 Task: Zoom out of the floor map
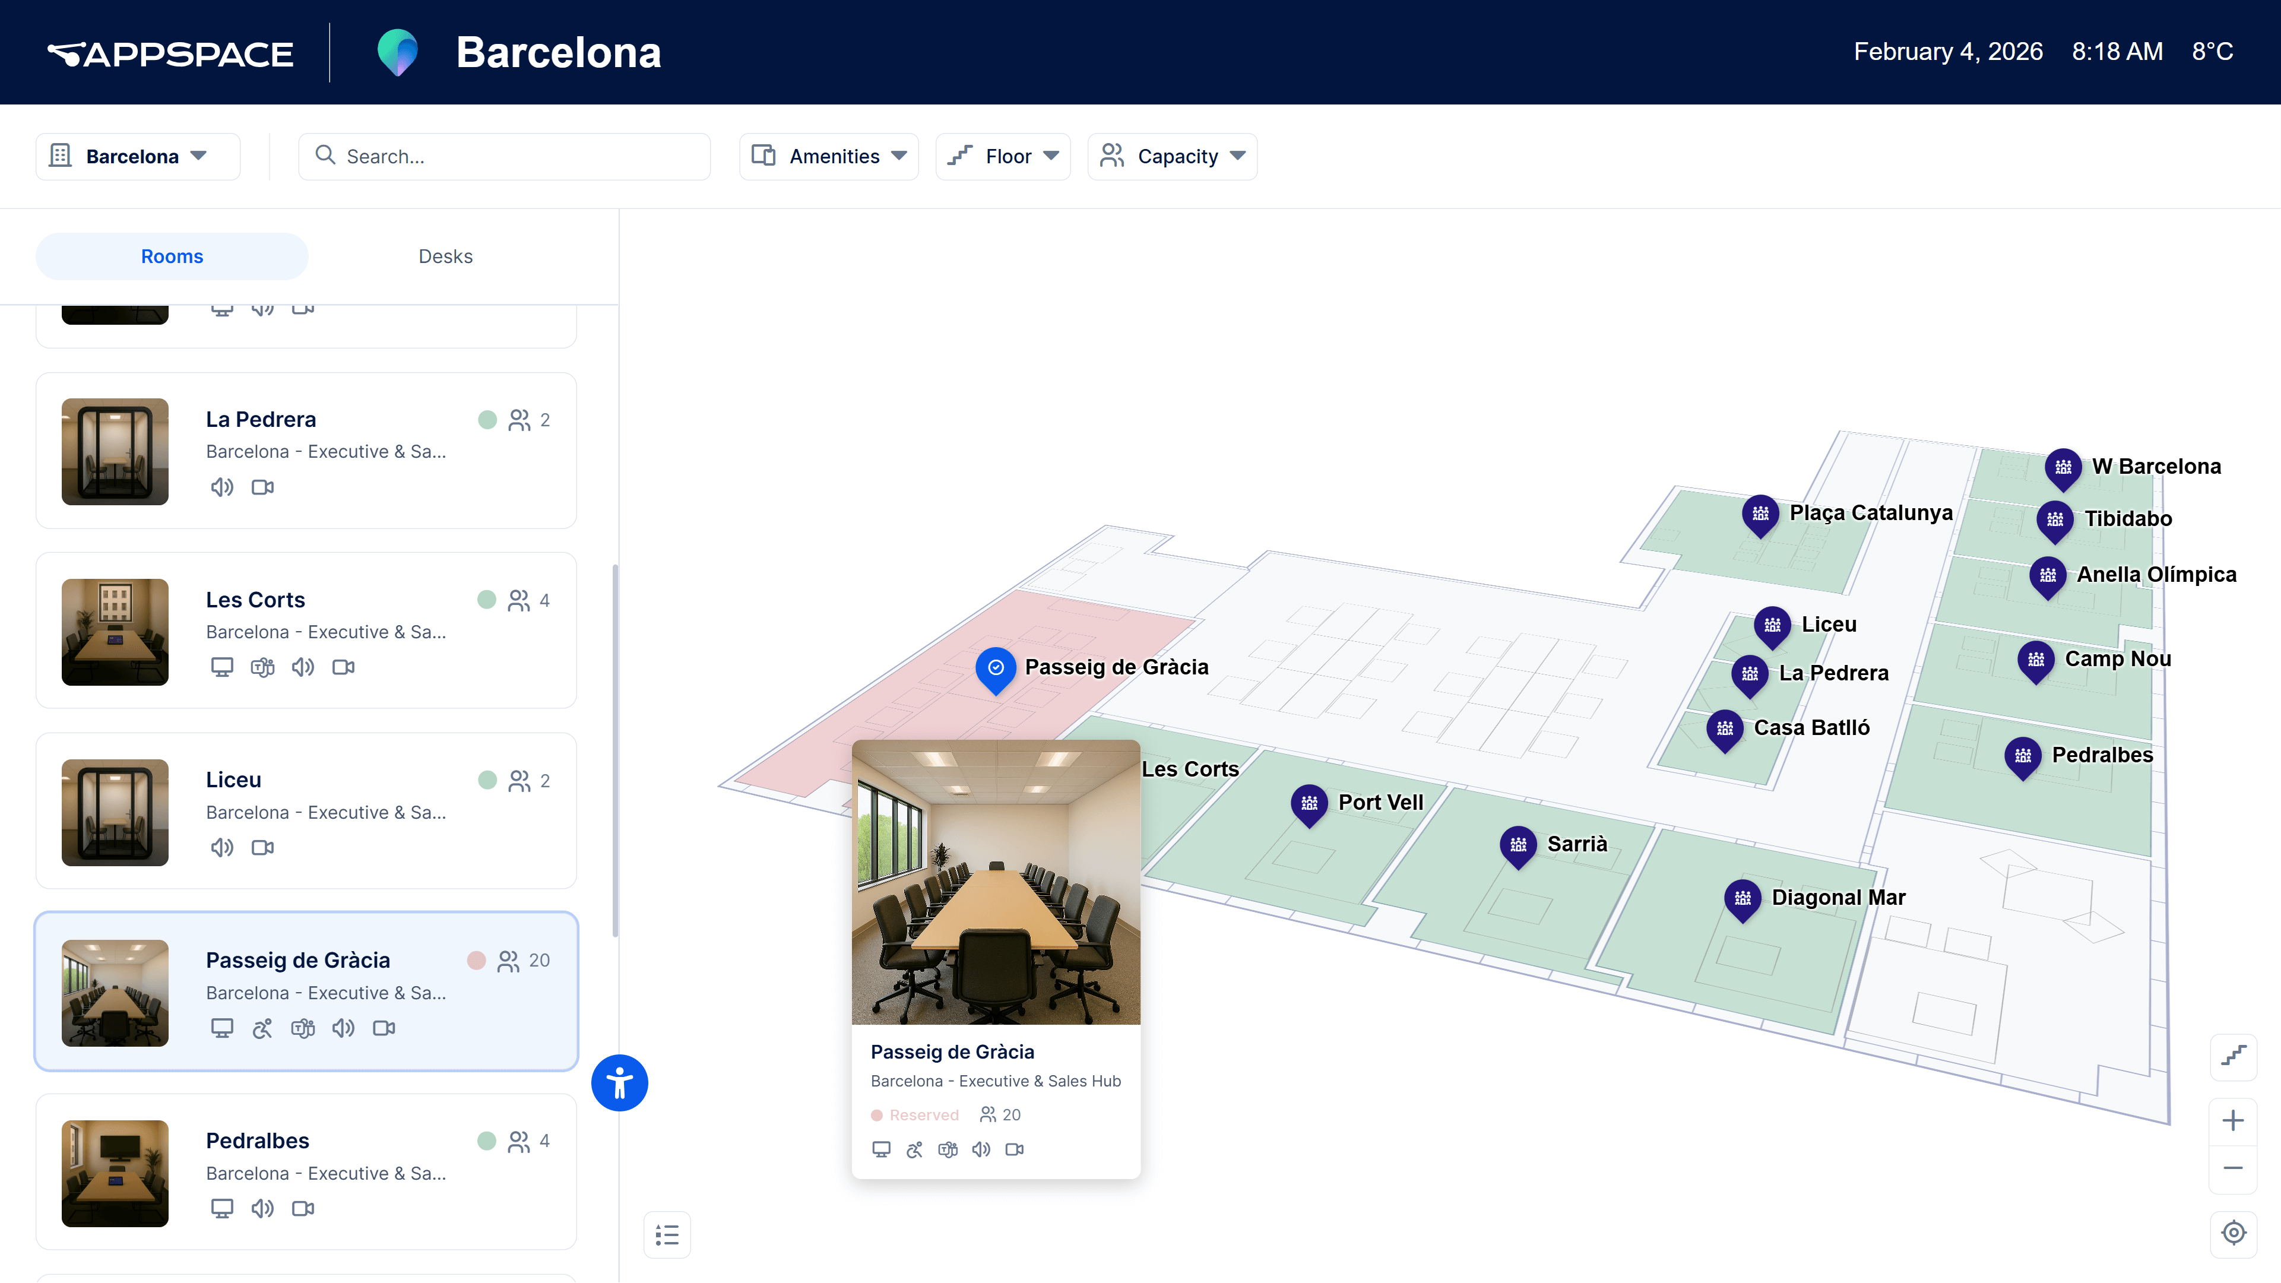pyautogui.click(x=2232, y=1168)
